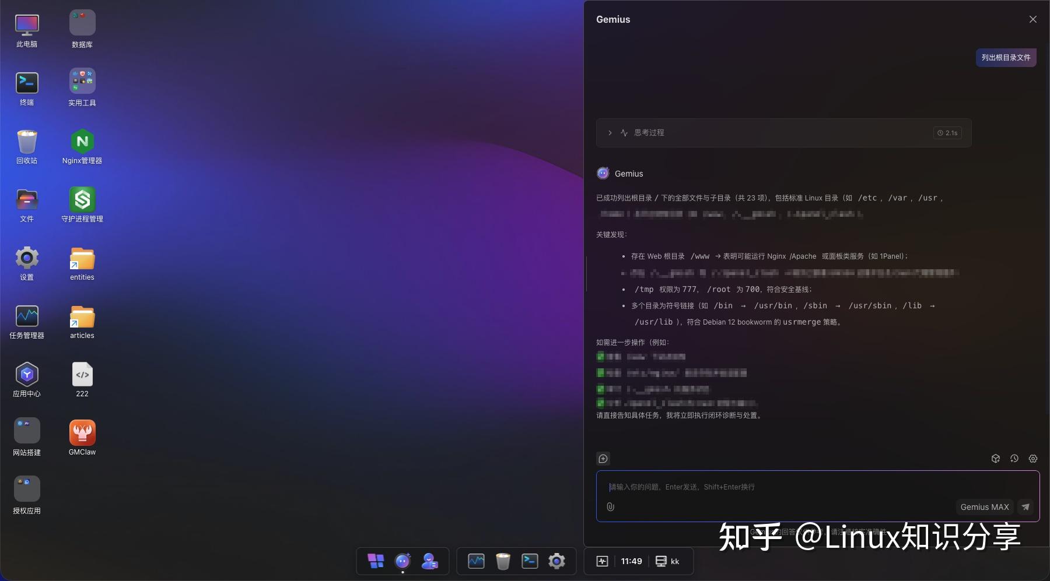Image resolution: width=1050 pixels, height=581 pixels.
Task: Open the recycle bin in the dock
Action: (x=503, y=561)
